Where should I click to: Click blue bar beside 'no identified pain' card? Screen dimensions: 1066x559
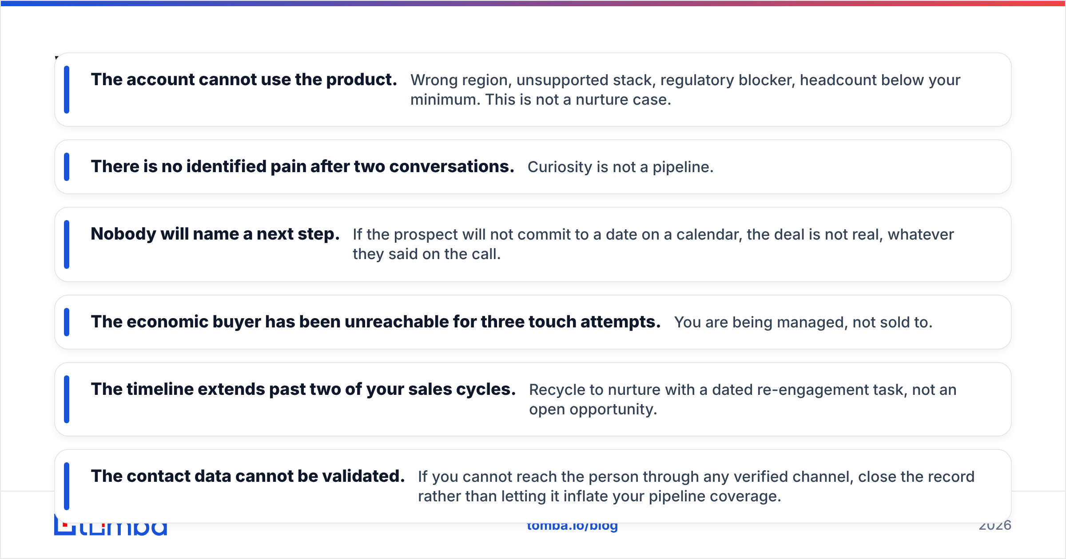[67, 167]
